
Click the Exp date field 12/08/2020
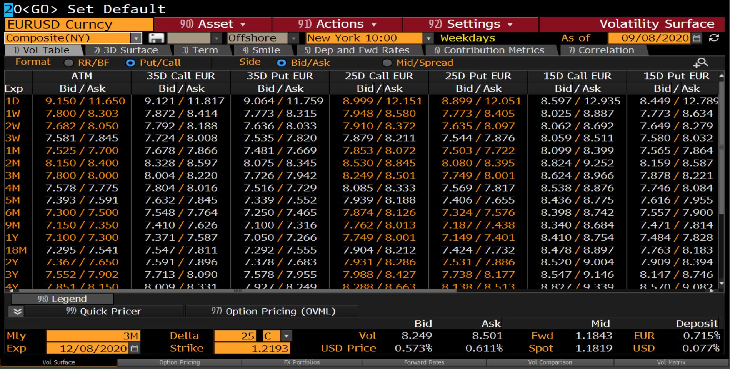coord(88,349)
